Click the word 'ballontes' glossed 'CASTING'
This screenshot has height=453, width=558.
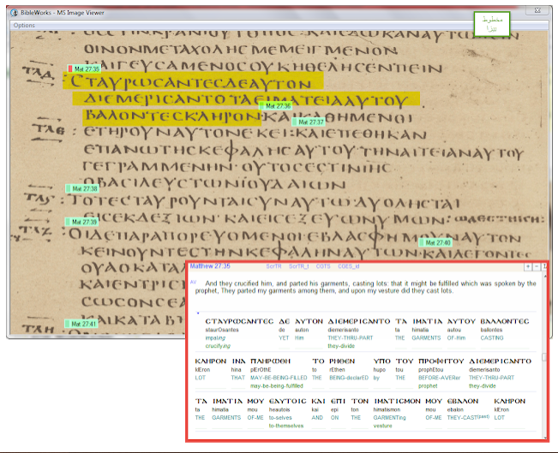(x=491, y=330)
